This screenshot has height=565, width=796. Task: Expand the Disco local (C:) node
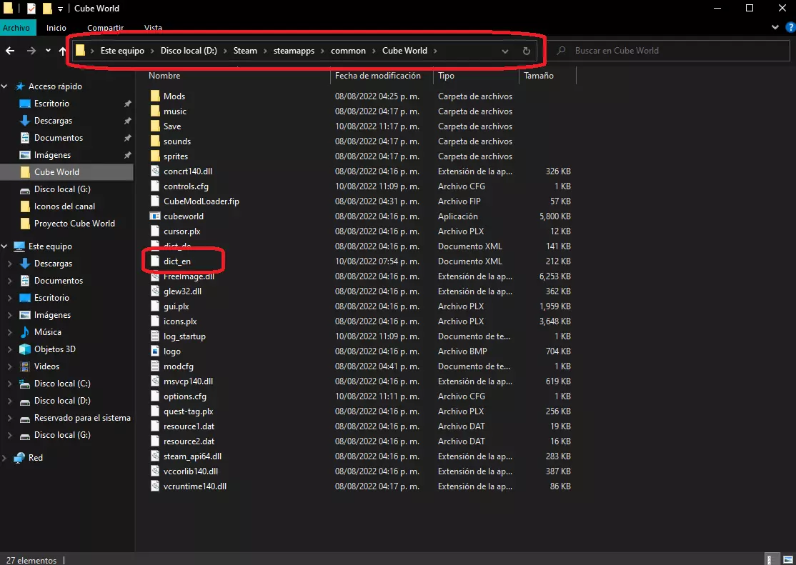(x=9, y=384)
